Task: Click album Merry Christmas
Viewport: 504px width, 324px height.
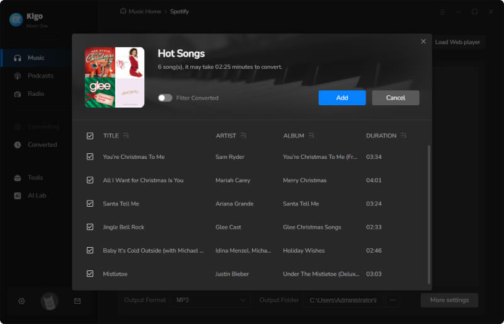Action: [304, 180]
